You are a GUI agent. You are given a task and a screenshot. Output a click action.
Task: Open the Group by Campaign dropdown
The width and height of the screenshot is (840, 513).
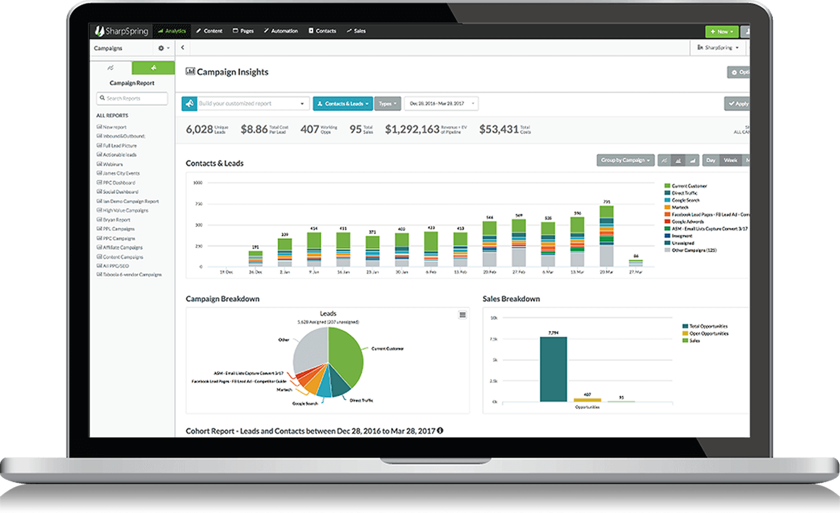[x=625, y=160]
